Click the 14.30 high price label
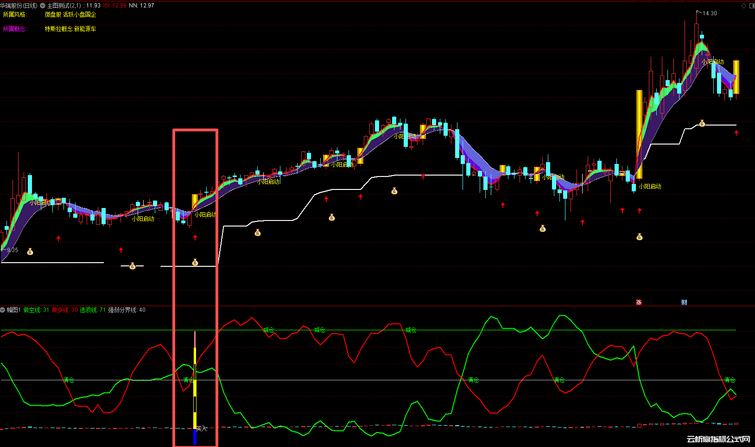 click(709, 13)
